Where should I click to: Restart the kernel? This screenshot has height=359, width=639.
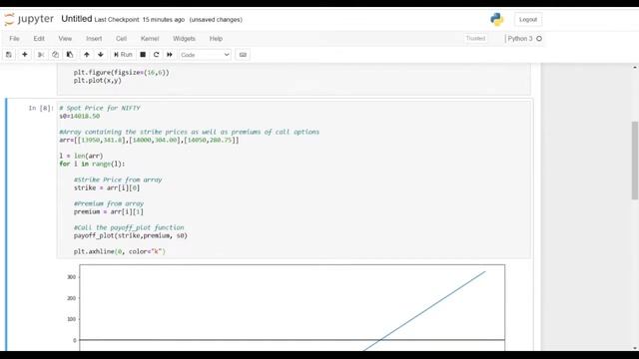click(x=156, y=55)
